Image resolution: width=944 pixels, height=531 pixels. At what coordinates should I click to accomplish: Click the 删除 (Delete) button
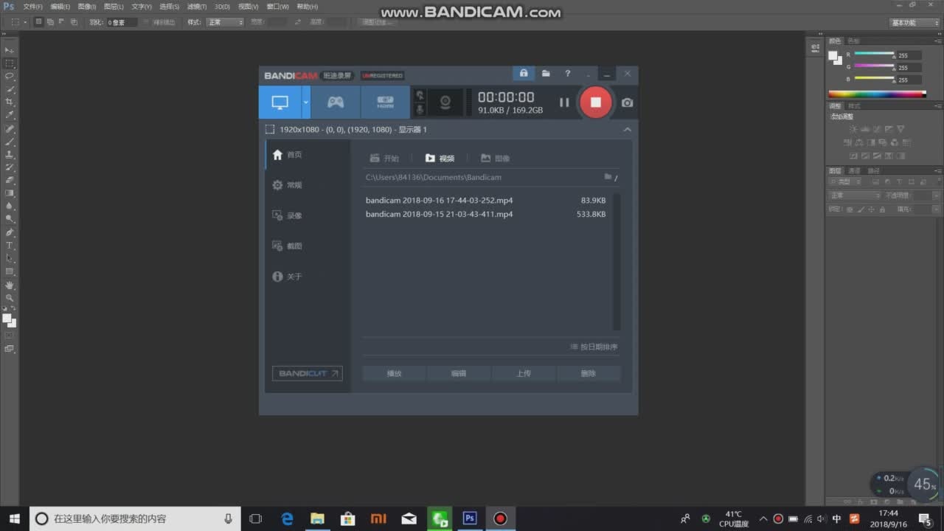pos(588,373)
